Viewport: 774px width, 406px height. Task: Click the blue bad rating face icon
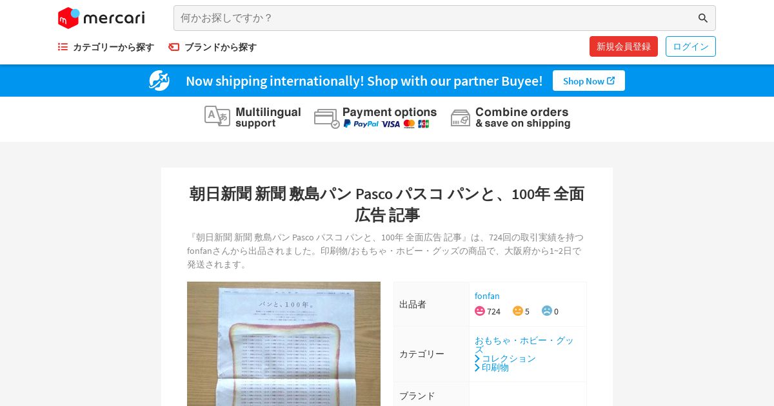(x=547, y=311)
